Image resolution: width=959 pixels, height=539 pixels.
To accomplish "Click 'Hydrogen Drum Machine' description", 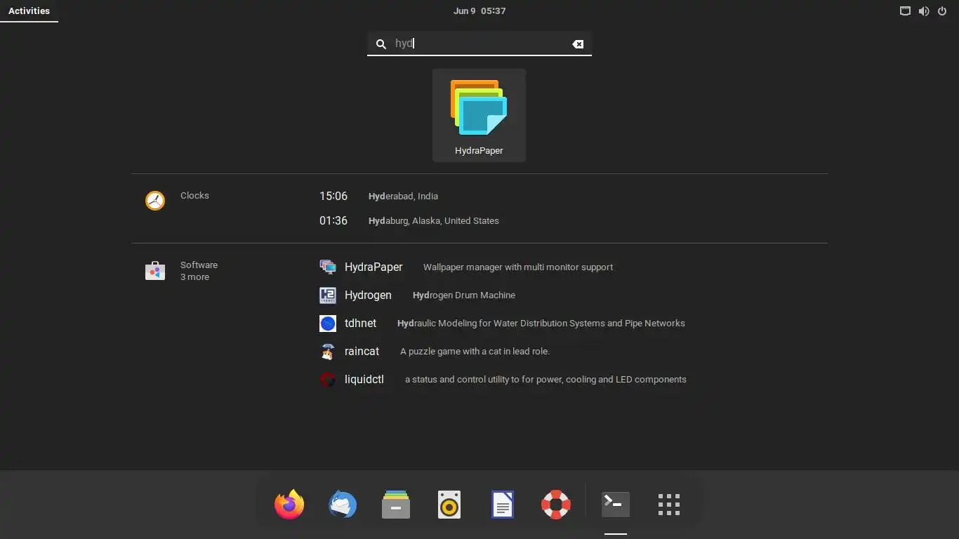I will click(464, 295).
